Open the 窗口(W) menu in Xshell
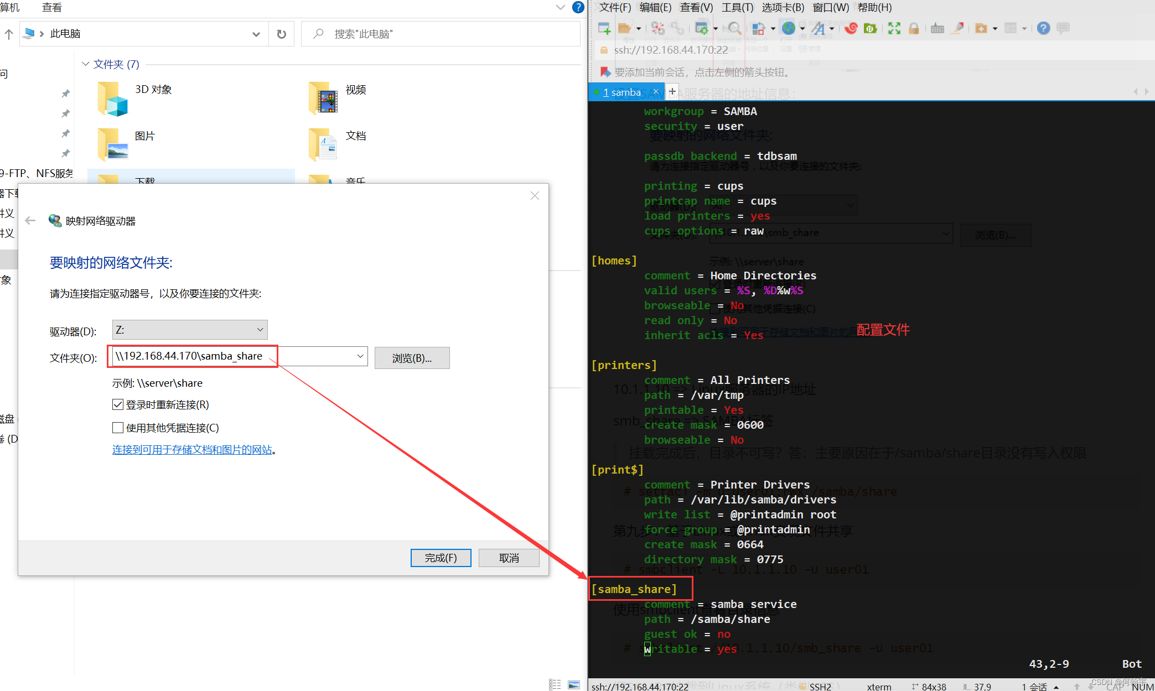 point(830,7)
